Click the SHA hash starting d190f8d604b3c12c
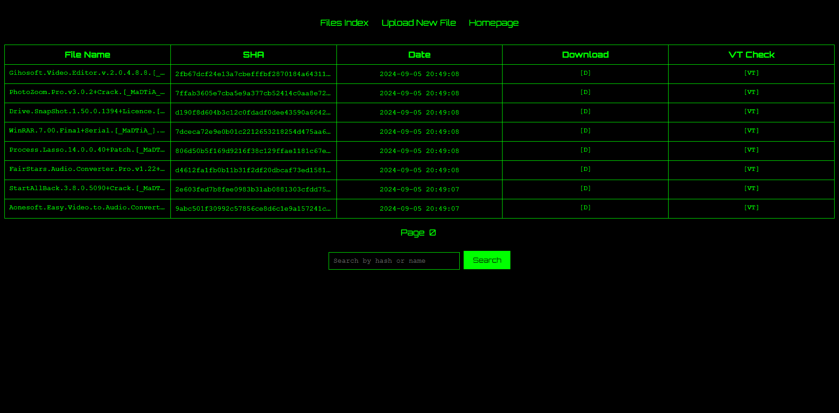This screenshot has height=413, width=839. click(253, 112)
